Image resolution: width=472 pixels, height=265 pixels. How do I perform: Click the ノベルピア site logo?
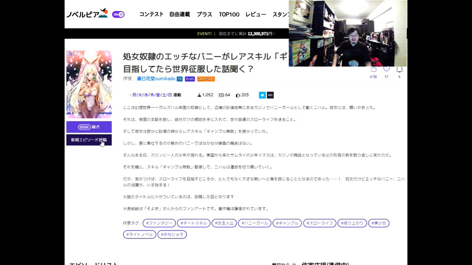87,14
